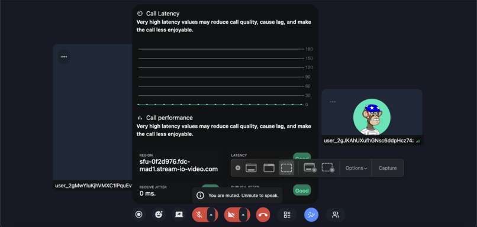
Task: Click the Call performance heading
Action: pyautogui.click(x=169, y=118)
